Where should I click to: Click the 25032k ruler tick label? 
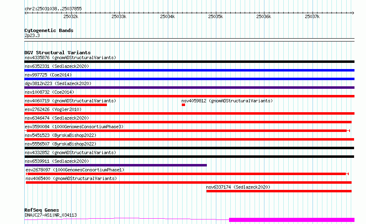point(71,16)
